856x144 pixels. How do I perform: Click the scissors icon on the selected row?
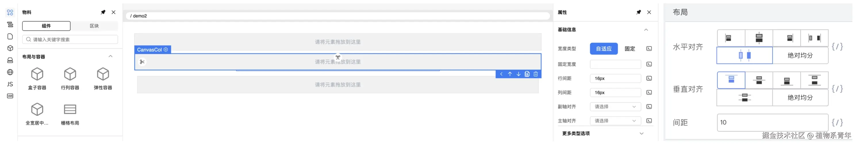tap(142, 62)
